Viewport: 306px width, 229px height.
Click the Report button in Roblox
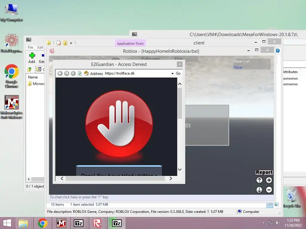[264, 172]
